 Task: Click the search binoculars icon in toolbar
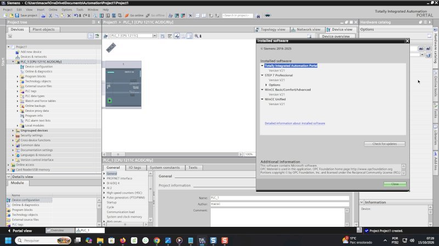258,16
